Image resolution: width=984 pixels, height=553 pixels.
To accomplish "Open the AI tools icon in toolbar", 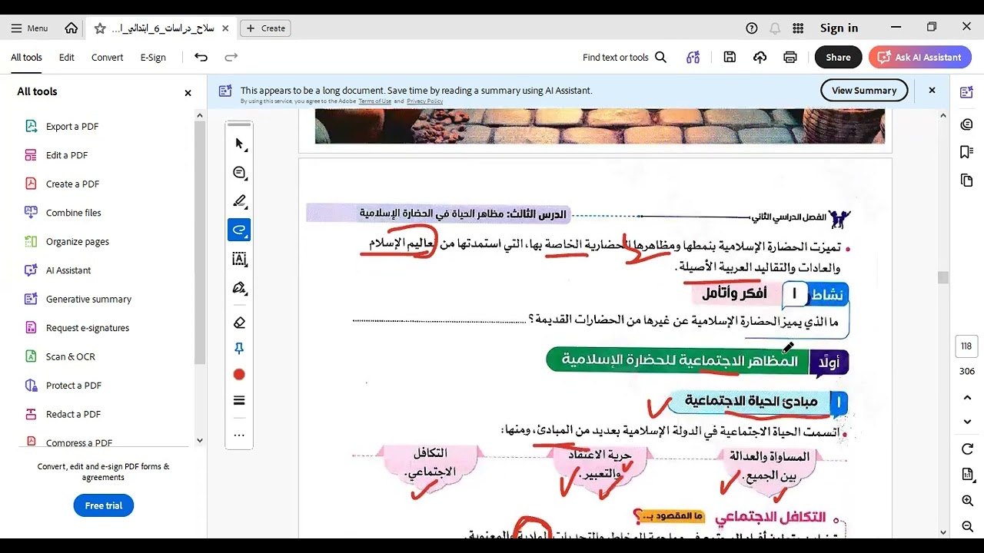I will point(693,58).
